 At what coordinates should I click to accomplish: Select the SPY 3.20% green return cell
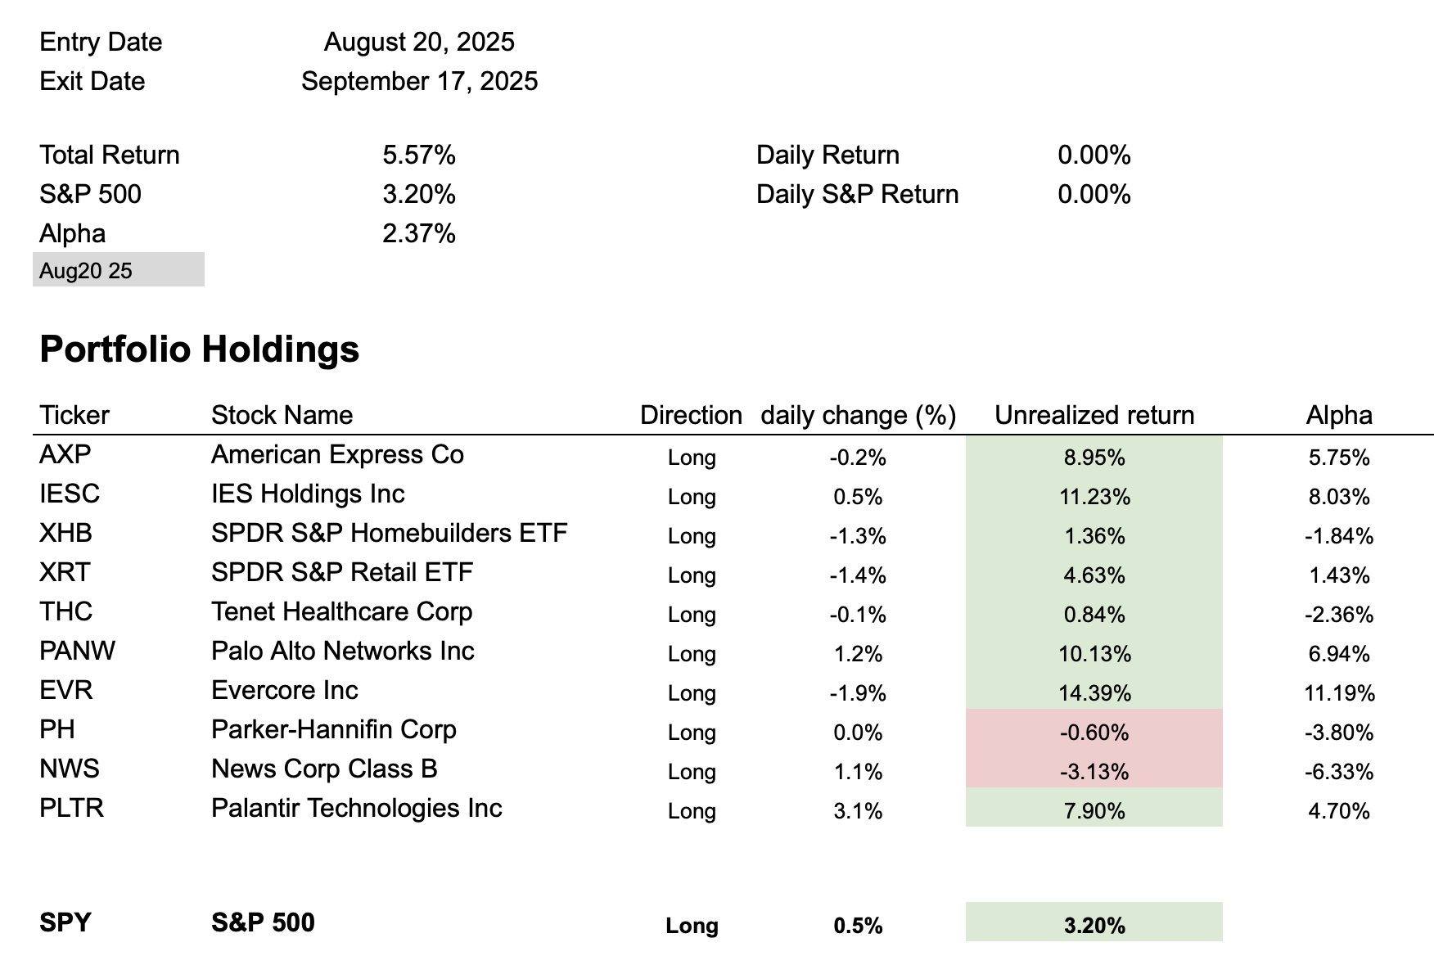tap(1094, 925)
